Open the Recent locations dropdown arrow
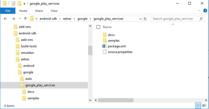The height and width of the screenshot is (109, 209). (19, 19)
